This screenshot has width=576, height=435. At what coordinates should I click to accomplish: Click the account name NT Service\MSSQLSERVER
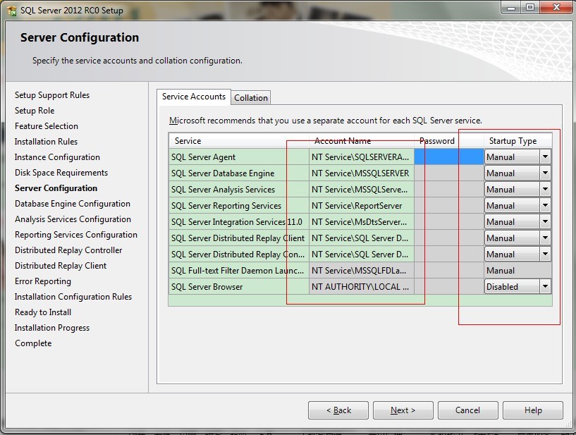[x=360, y=173]
